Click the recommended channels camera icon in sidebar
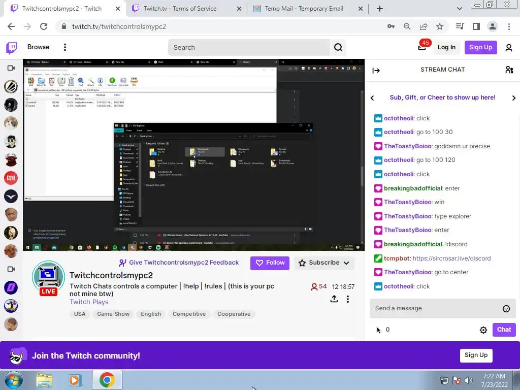The height and width of the screenshot is (390, 520). [x=11, y=269]
